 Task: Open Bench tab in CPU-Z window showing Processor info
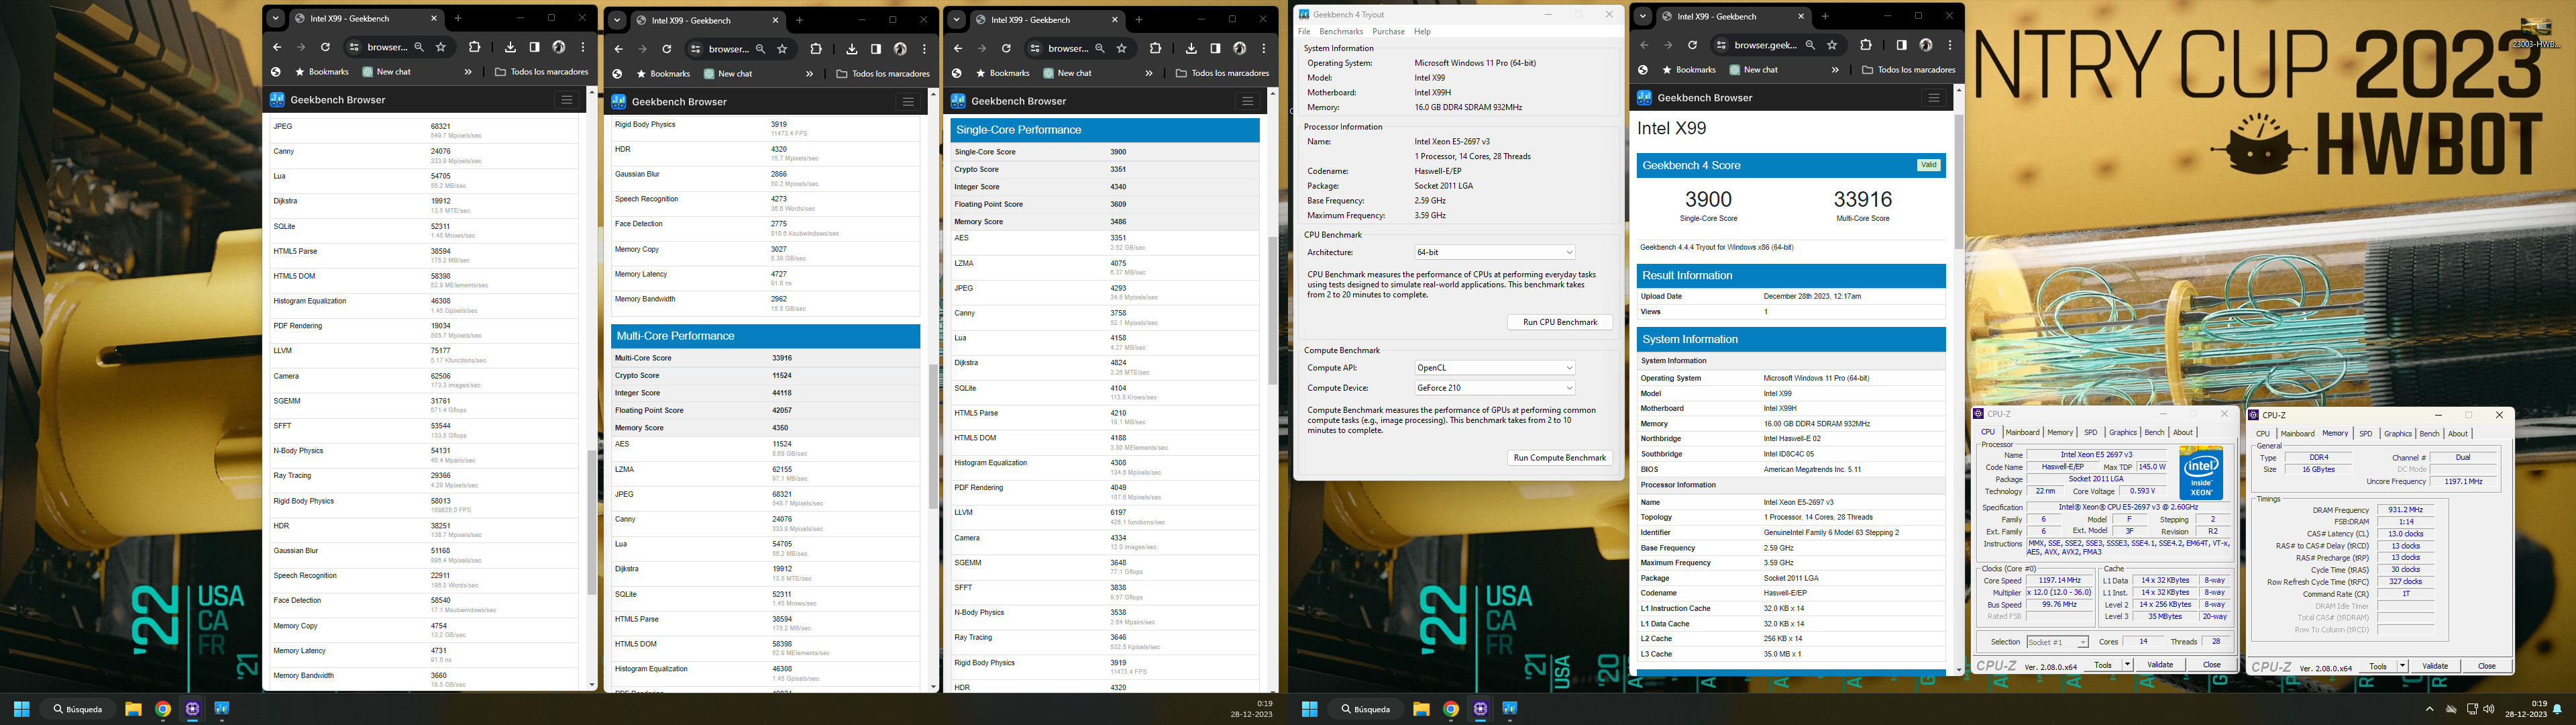point(2154,432)
